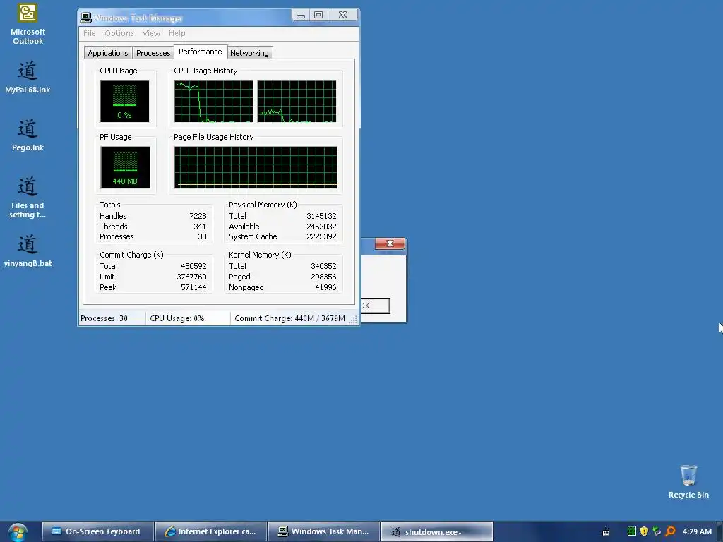
Task: Select the yinyangB.bat desktop file
Action: (28, 251)
